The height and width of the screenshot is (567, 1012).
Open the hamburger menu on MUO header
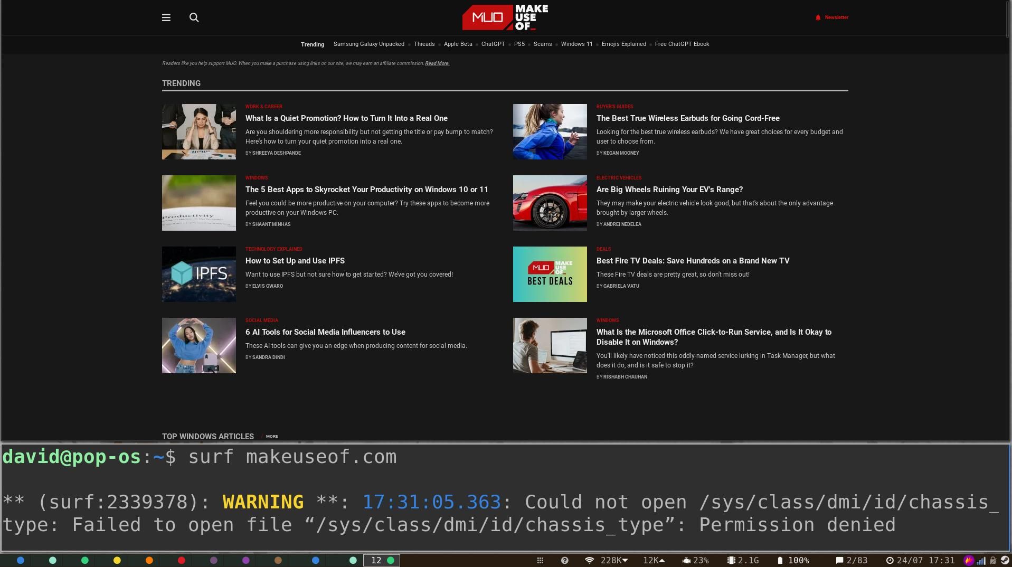[x=166, y=17]
